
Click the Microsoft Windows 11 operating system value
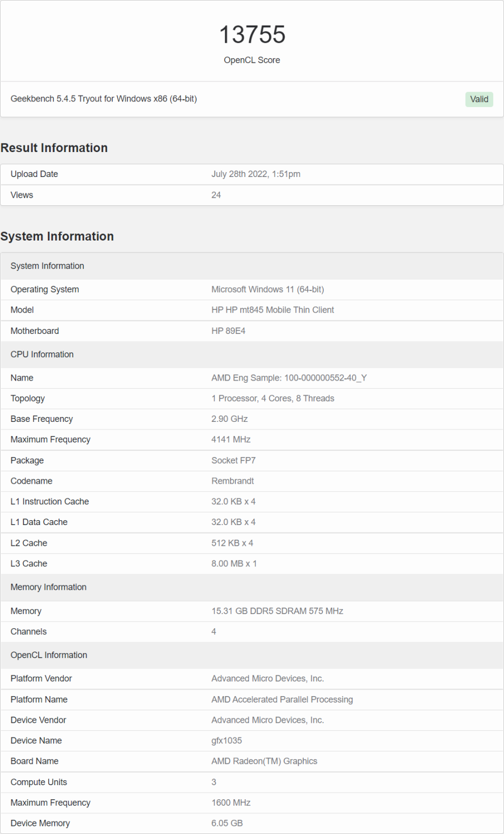(x=267, y=289)
